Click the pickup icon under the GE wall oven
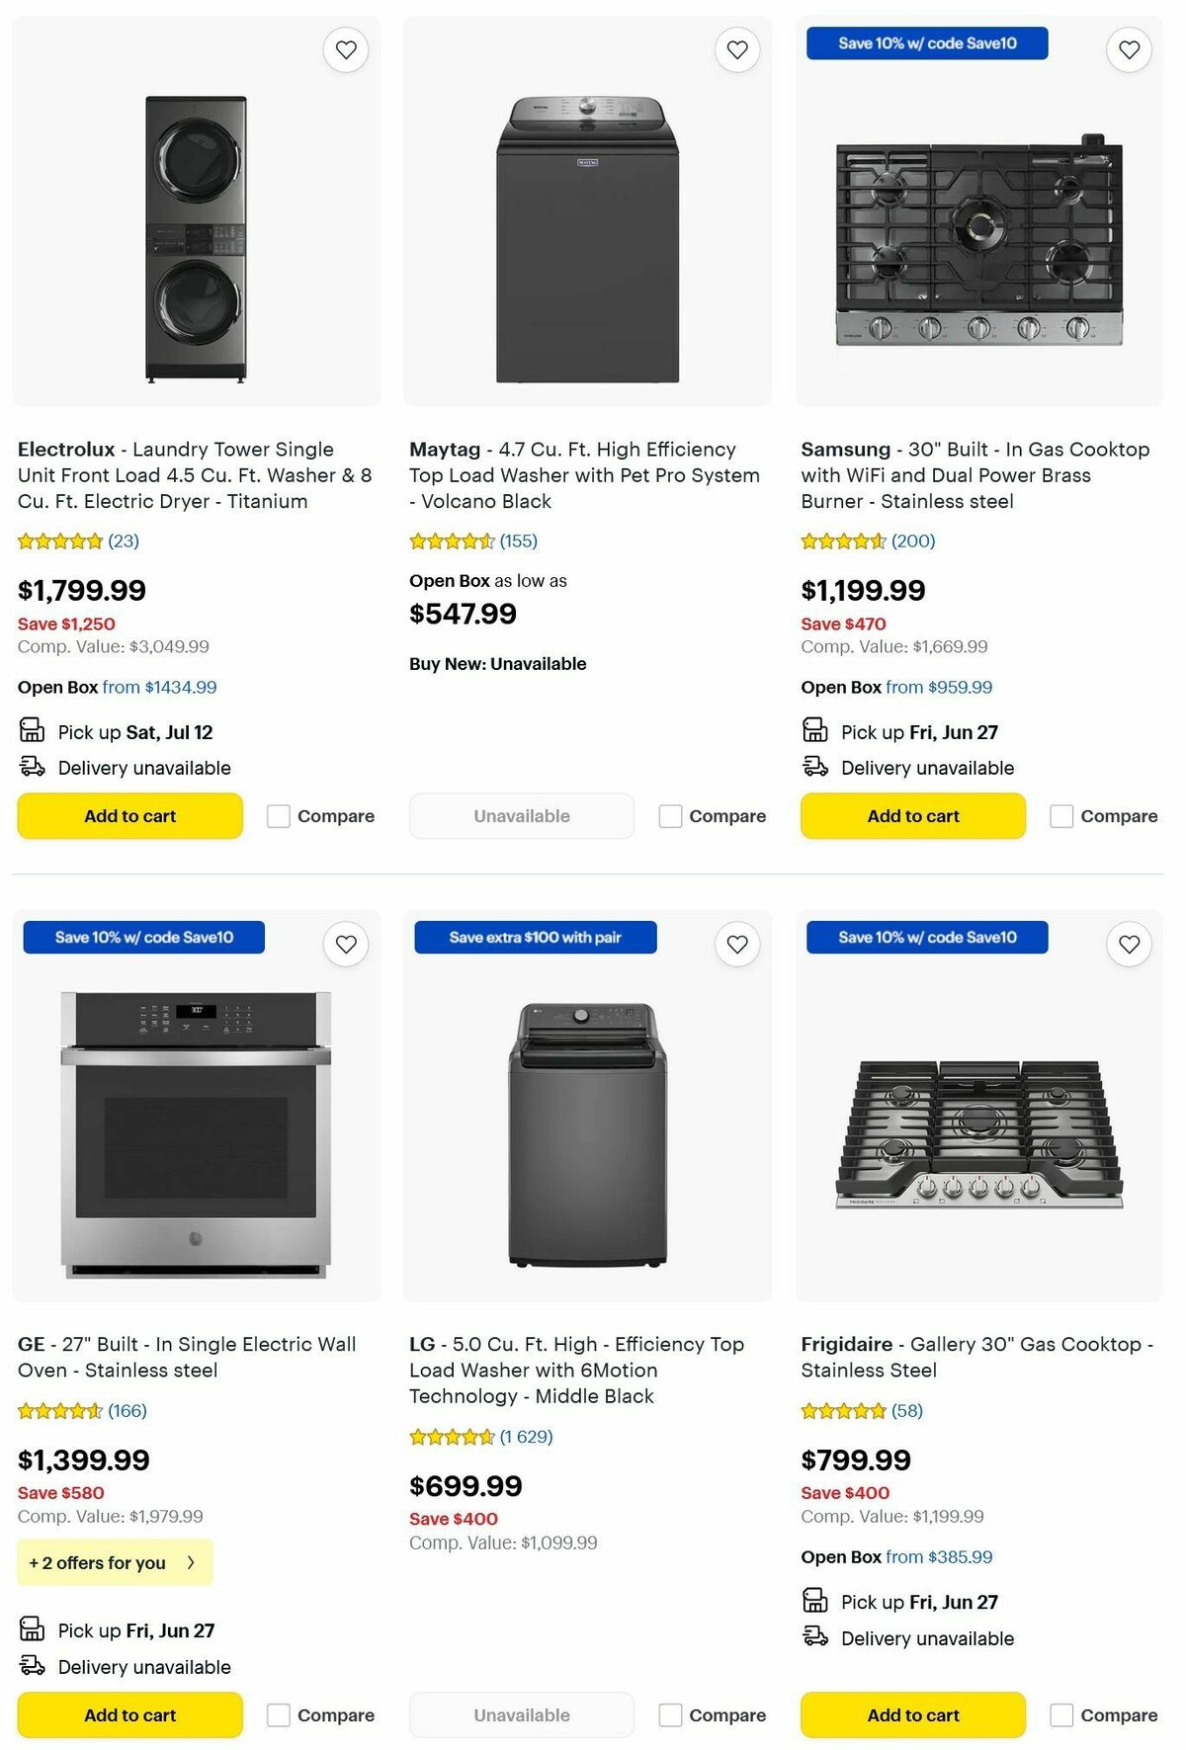Viewport: 1186px width, 1750px height. click(x=31, y=1630)
